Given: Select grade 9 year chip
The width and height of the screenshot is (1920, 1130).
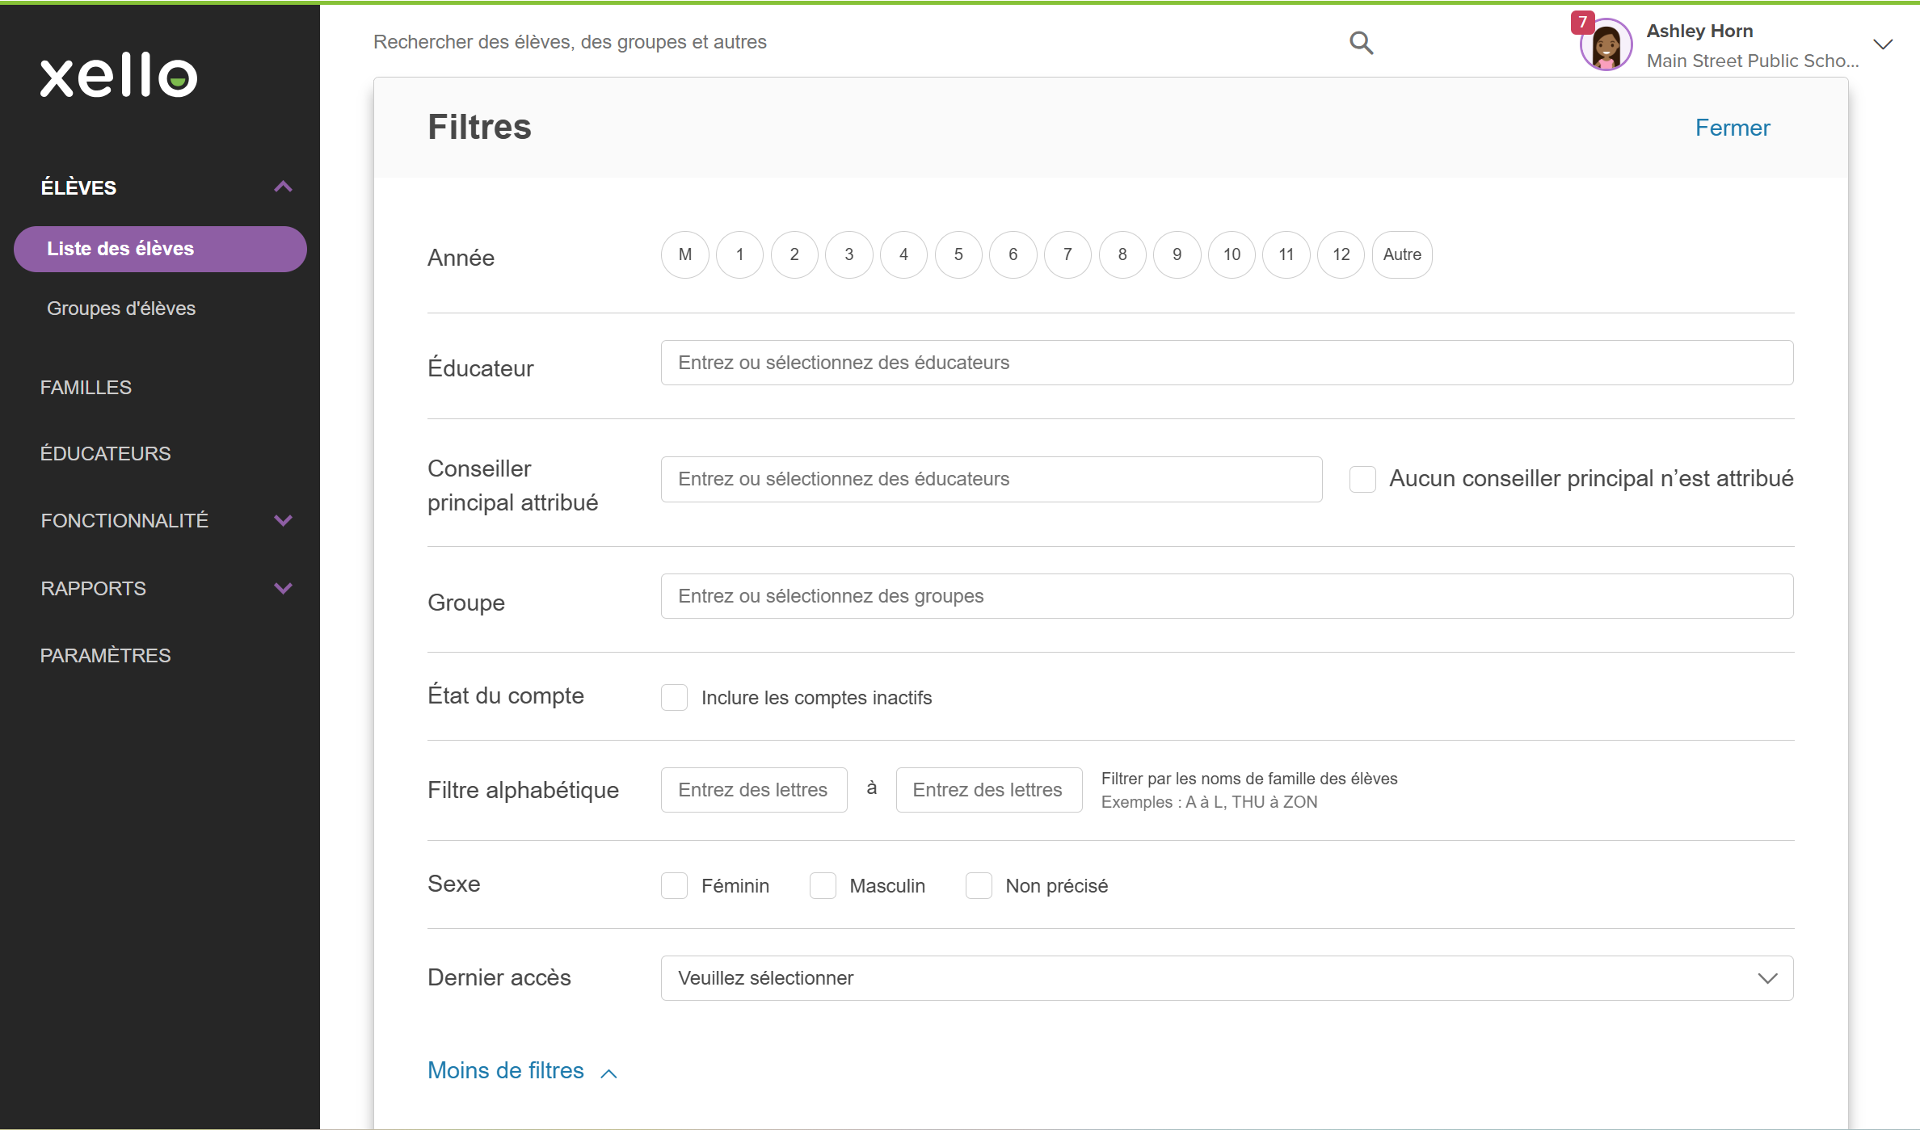Looking at the screenshot, I should point(1177,254).
